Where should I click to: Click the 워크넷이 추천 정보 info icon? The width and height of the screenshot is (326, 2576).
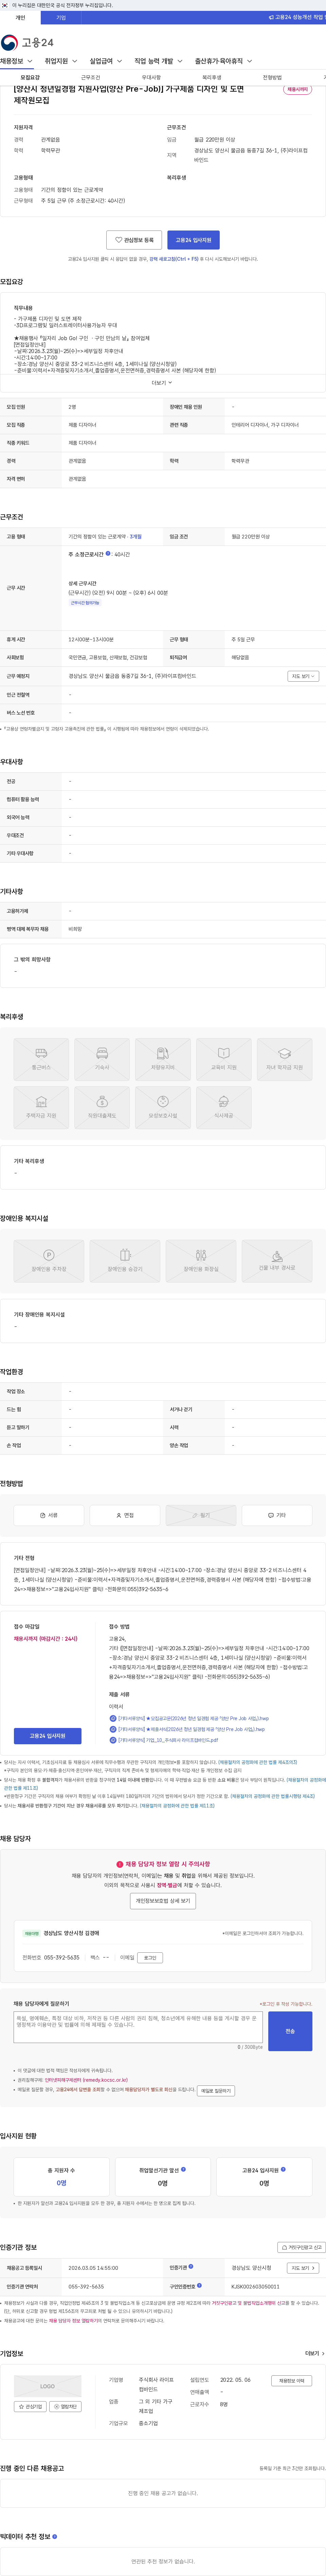point(55,2536)
